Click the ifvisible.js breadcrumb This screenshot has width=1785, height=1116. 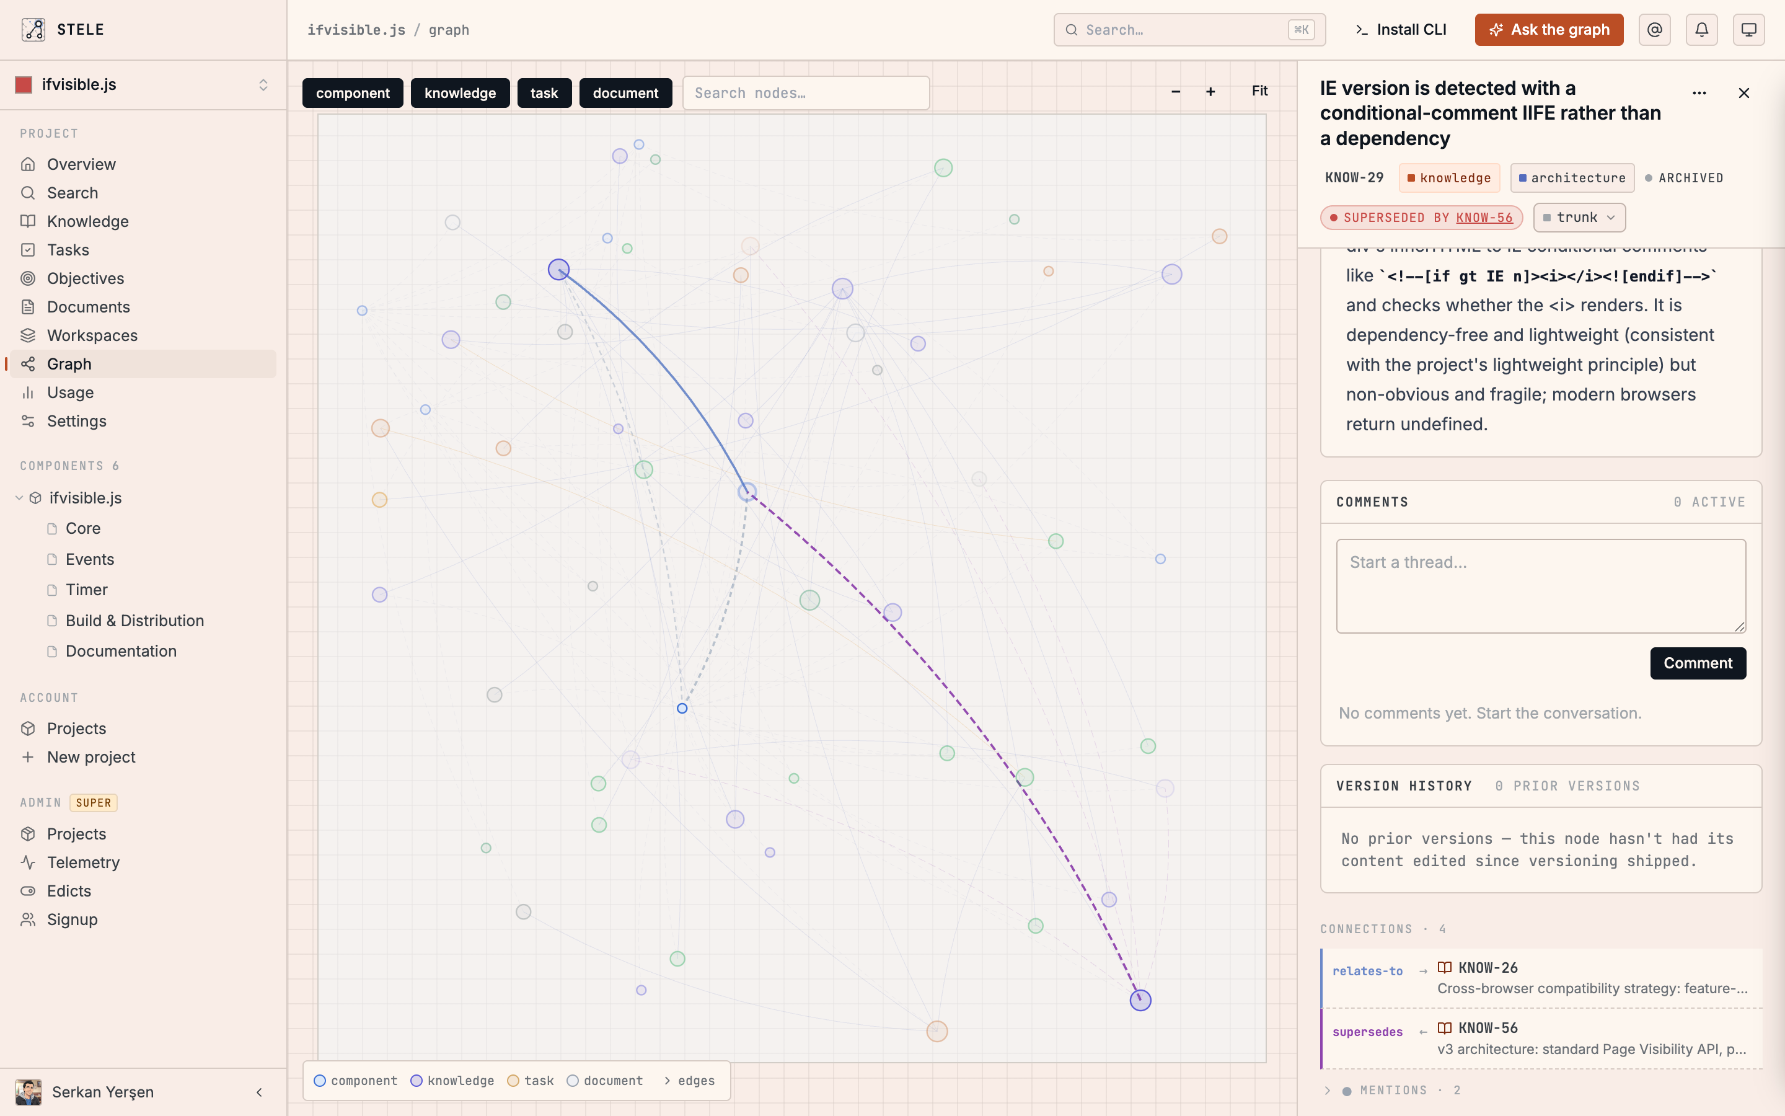356,30
